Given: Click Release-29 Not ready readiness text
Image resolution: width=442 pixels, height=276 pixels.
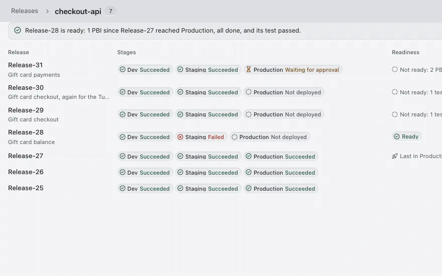Looking at the screenshot, I should click(420, 114).
